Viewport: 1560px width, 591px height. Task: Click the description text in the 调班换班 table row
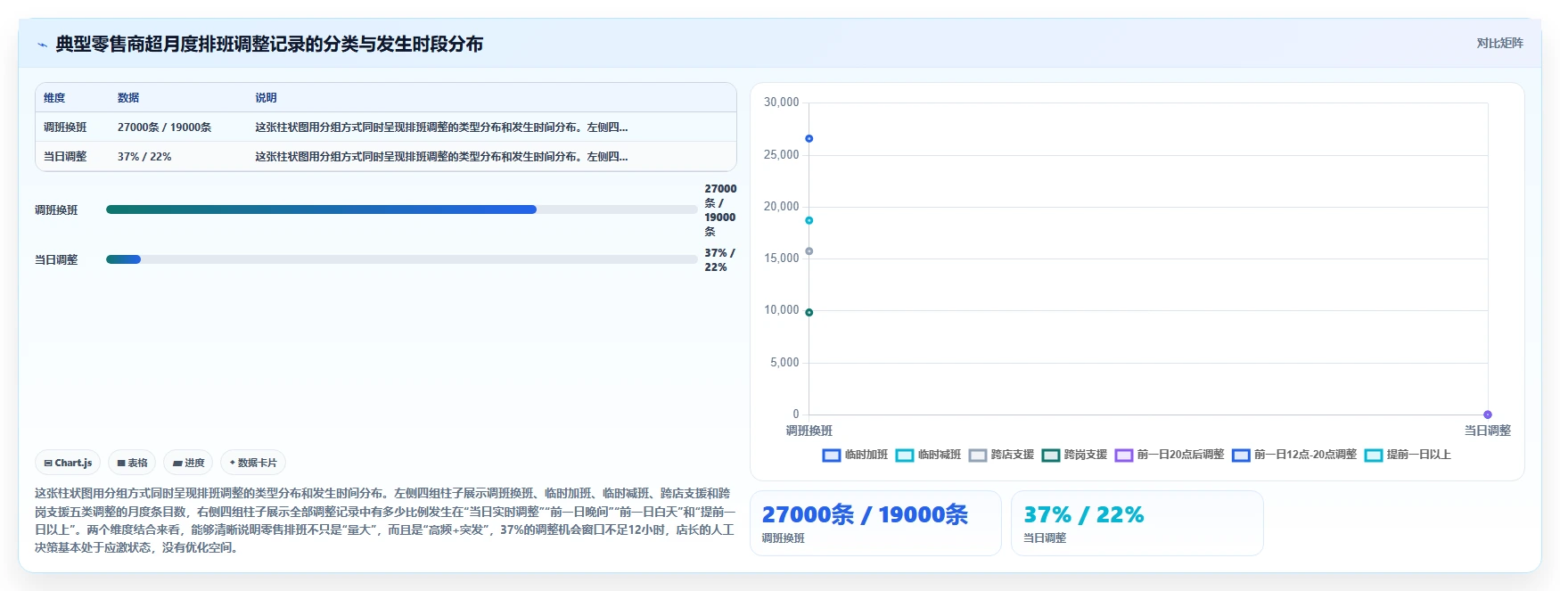point(441,127)
